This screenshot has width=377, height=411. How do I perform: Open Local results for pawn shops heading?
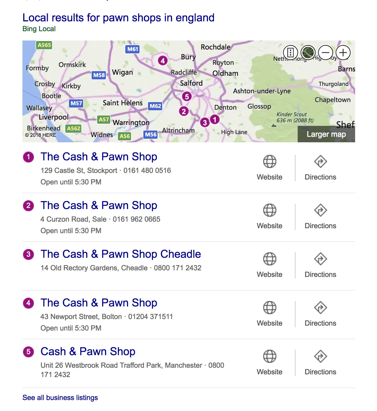pyautogui.click(x=118, y=18)
